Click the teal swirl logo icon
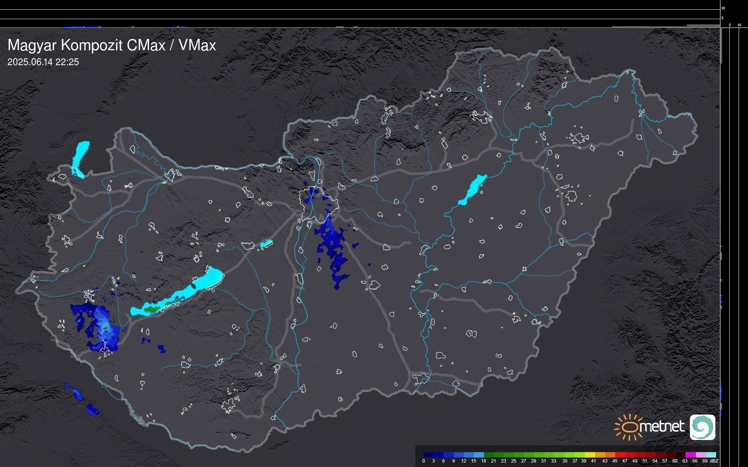The image size is (748, 467). coord(703,427)
